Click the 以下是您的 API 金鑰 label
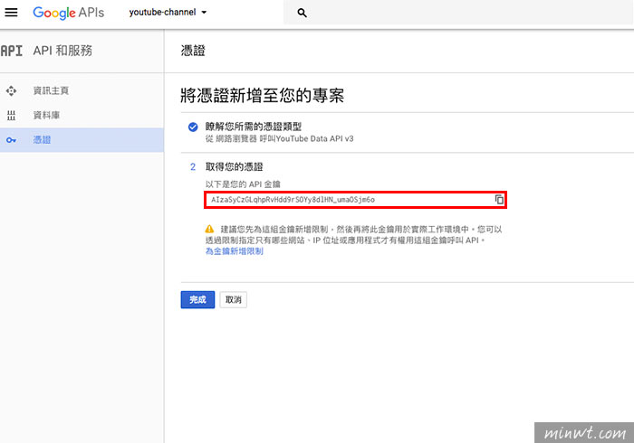This screenshot has width=634, height=443. click(x=243, y=184)
